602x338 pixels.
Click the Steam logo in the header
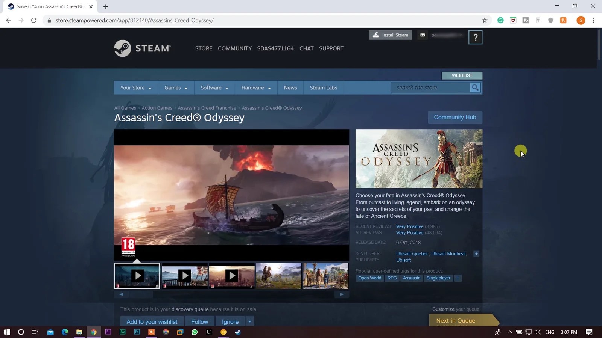(x=143, y=48)
